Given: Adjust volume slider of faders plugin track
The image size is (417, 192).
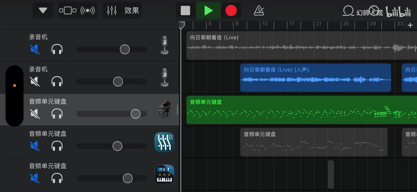Looking at the screenshot, I should pos(118,146).
